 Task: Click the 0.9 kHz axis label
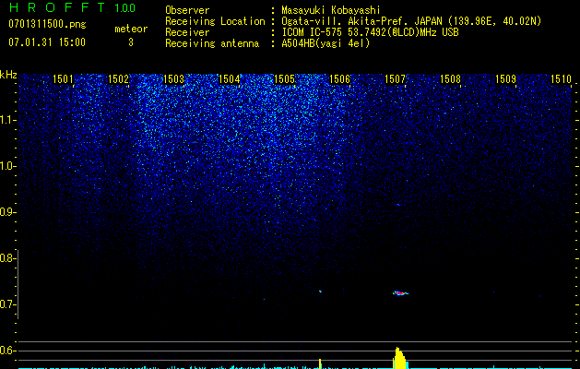pyautogui.click(x=7, y=212)
